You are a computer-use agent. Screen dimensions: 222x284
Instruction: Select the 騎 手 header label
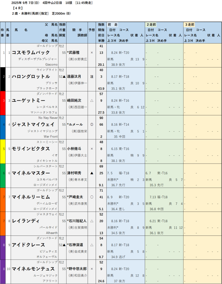77,30
